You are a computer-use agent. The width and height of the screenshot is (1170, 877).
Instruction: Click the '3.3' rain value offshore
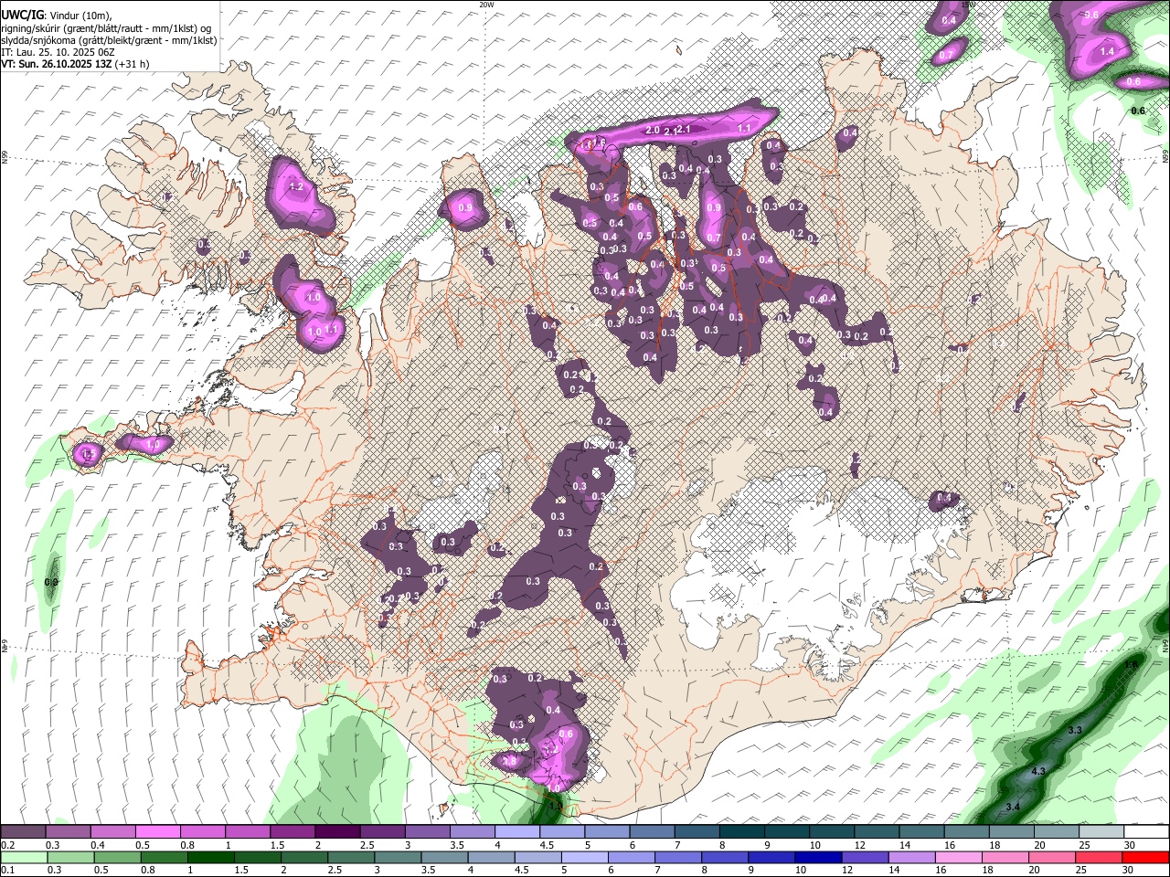(1075, 731)
